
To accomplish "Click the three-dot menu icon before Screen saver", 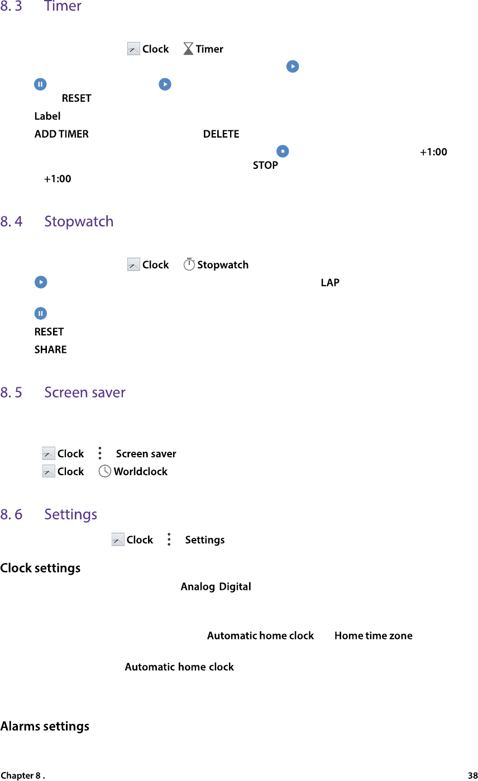I will click(x=99, y=453).
